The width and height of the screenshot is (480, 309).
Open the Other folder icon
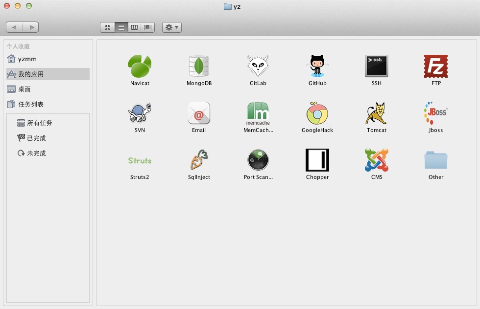pos(435,160)
